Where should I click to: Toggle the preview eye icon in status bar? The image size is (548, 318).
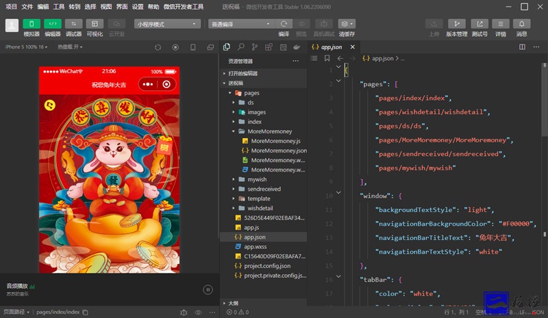tap(198, 313)
